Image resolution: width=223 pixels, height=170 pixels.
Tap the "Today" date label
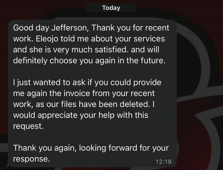point(111,8)
